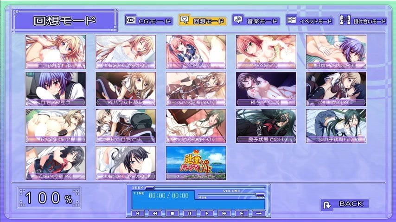Click the fast-forward button

click(x=224, y=213)
